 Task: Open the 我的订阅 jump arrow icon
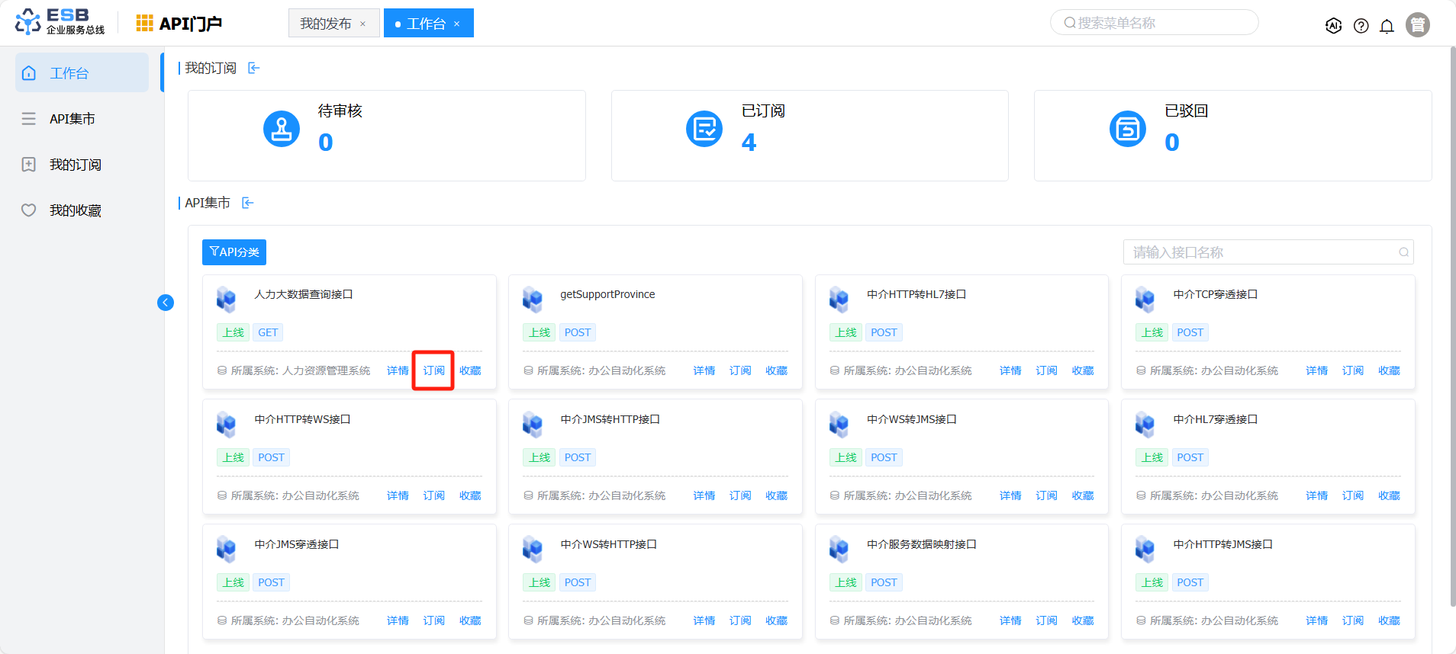[x=254, y=69]
